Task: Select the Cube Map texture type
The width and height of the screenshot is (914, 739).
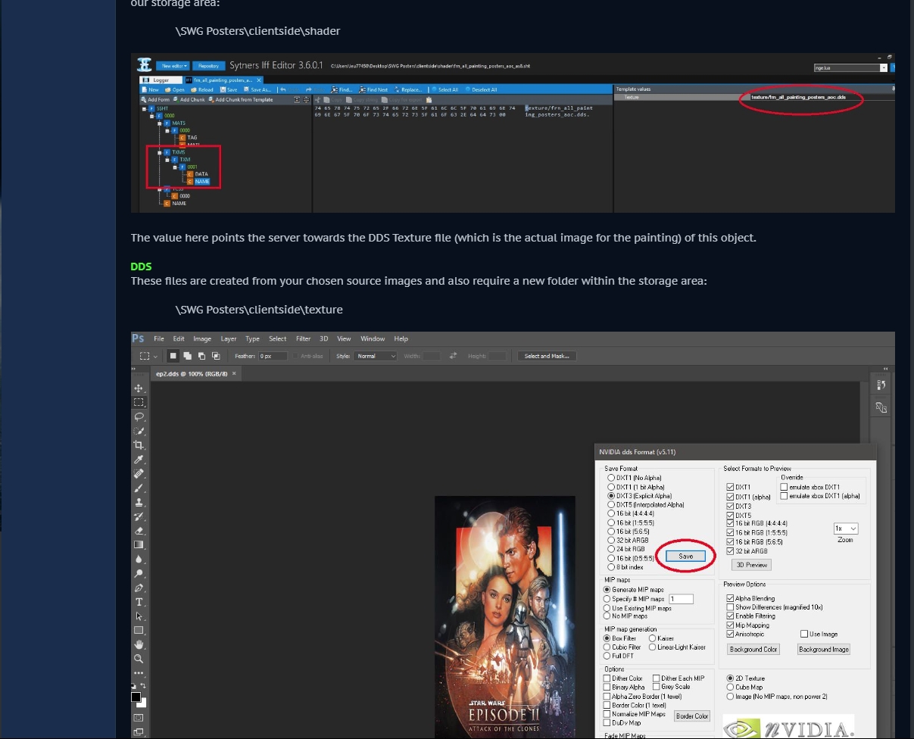Action: pyautogui.click(x=745, y=688)
